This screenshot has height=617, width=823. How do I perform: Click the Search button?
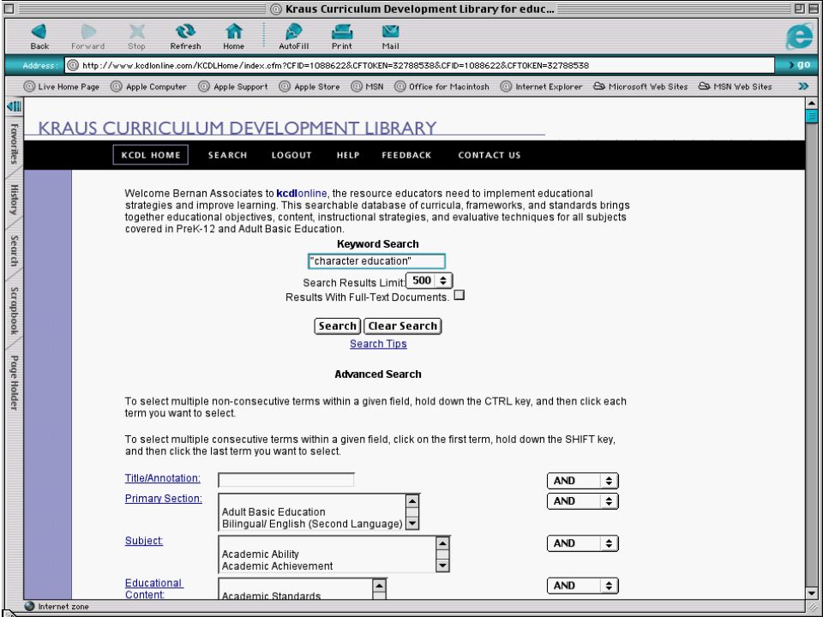pos(337,326)
